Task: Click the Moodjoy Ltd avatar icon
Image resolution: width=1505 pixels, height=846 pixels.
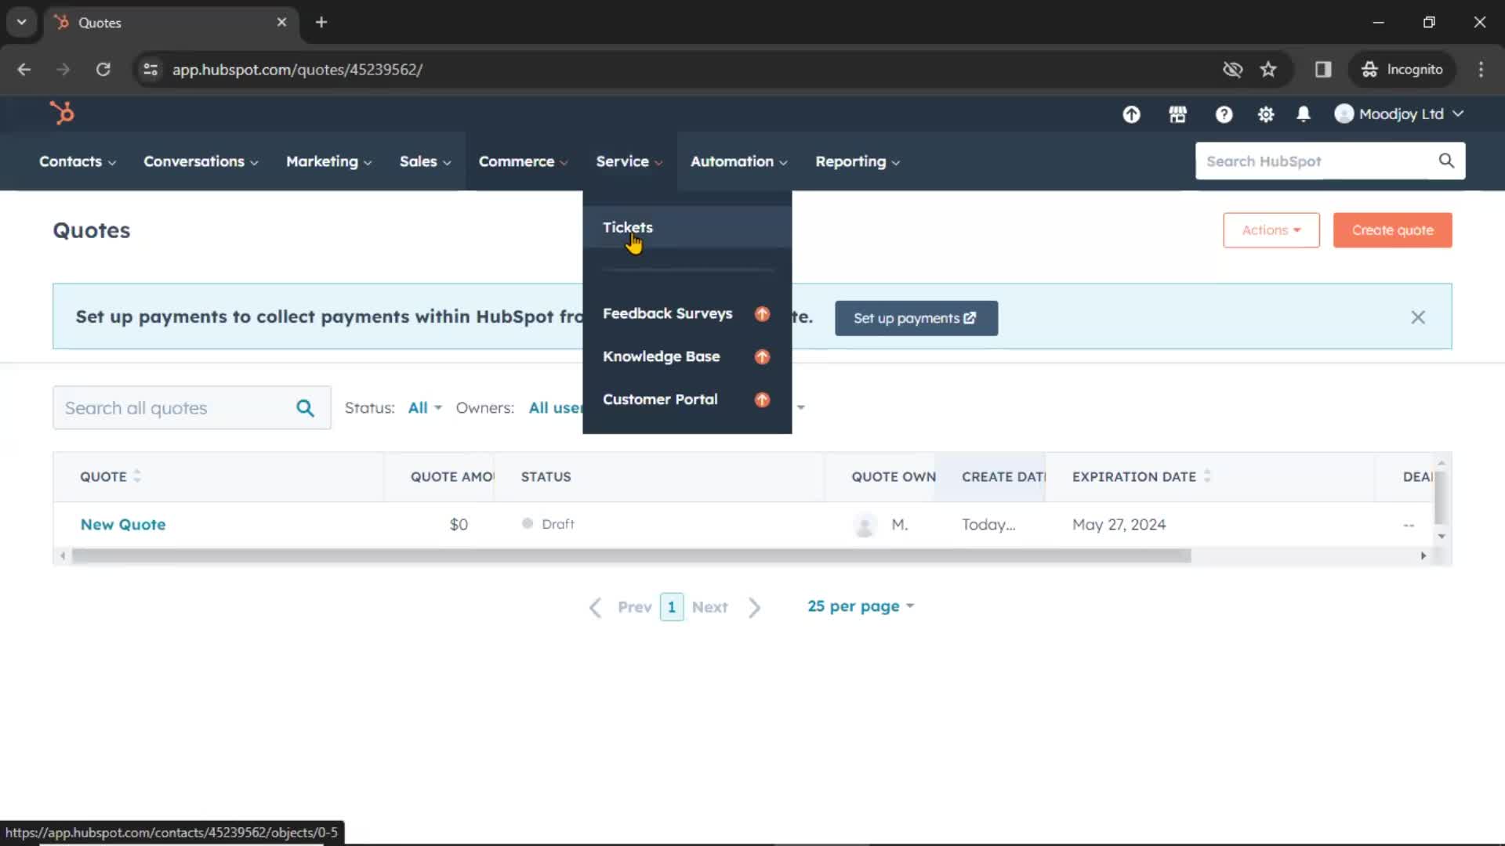Action: coord(1344,114)
